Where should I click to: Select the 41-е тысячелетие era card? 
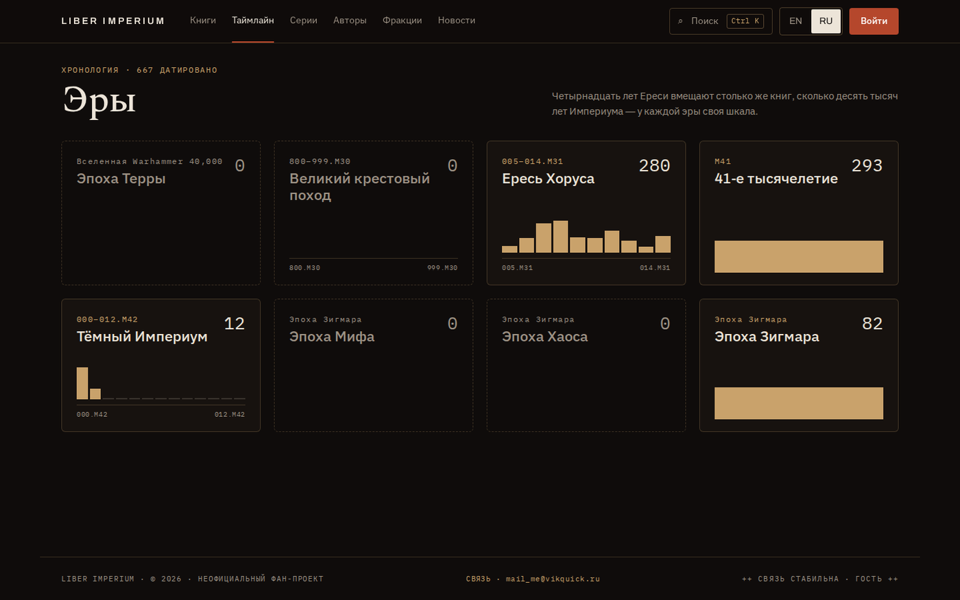(799, 213)
